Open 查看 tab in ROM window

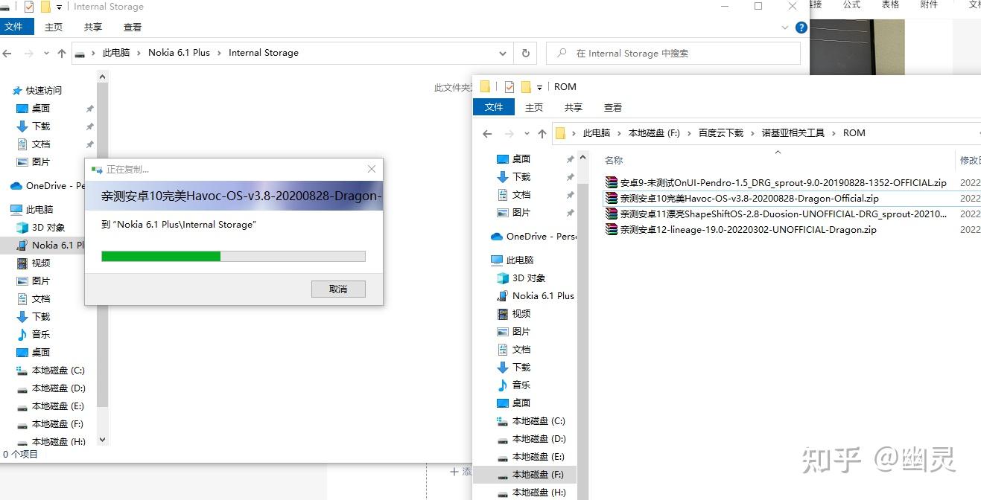tap(613, 107)
